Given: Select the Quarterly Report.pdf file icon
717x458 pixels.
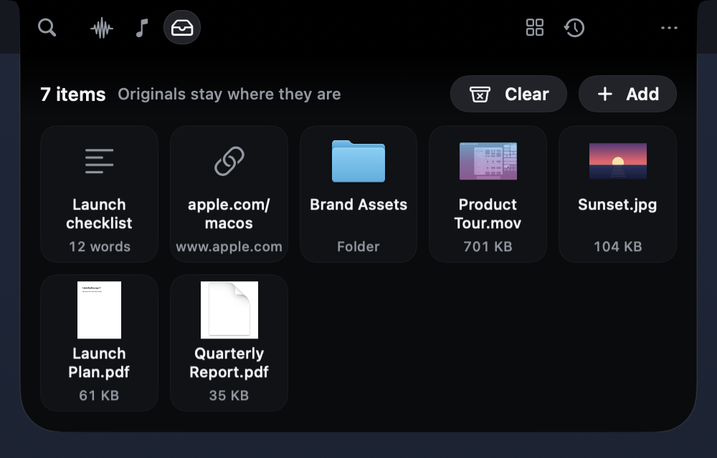Looking at the screenshot, I should pos(229,310).
